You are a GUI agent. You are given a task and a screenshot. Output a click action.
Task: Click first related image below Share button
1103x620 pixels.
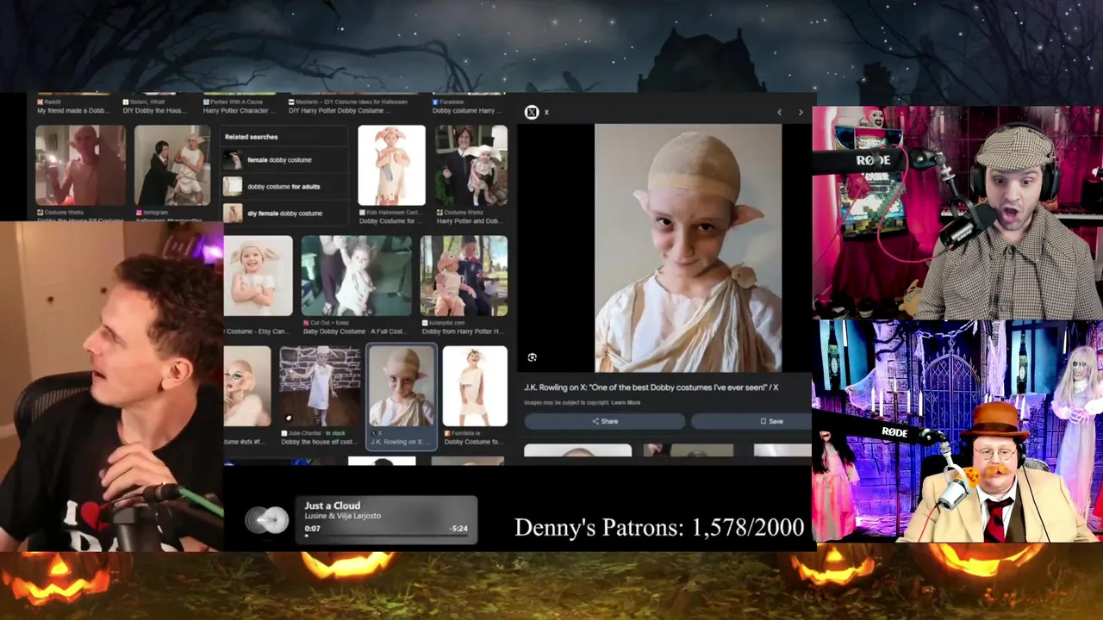577,450
